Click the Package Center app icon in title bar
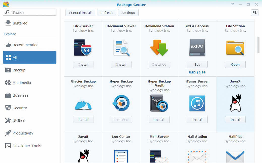 tap(6, 4)
